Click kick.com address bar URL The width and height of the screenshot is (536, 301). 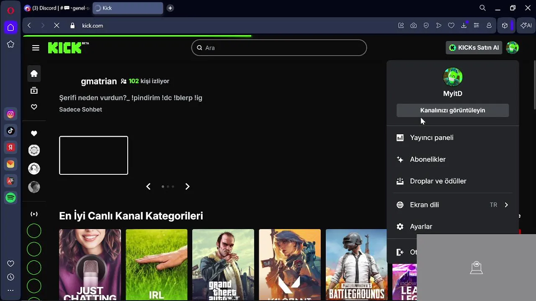(x=93, y=26)
